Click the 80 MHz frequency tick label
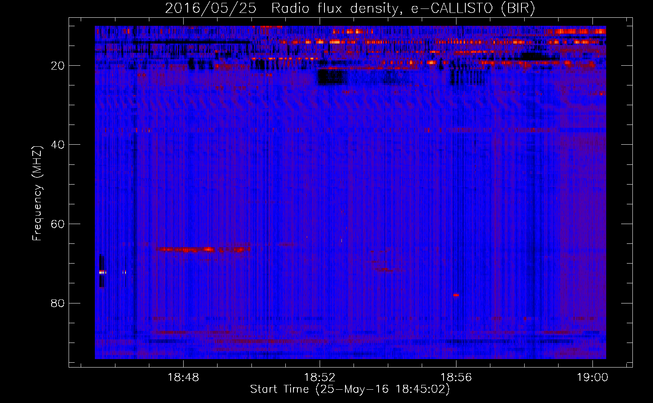653x403 pixels. (58, 303)
